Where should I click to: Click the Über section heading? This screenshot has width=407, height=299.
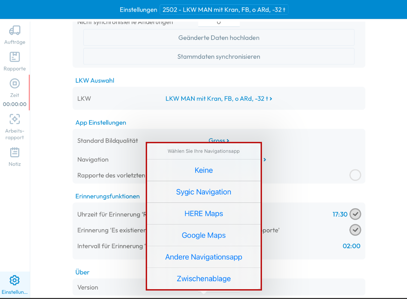[x=82, y=272]
